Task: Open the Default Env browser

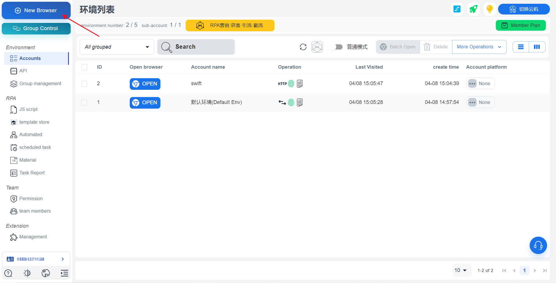Action: tap(145, 103)
